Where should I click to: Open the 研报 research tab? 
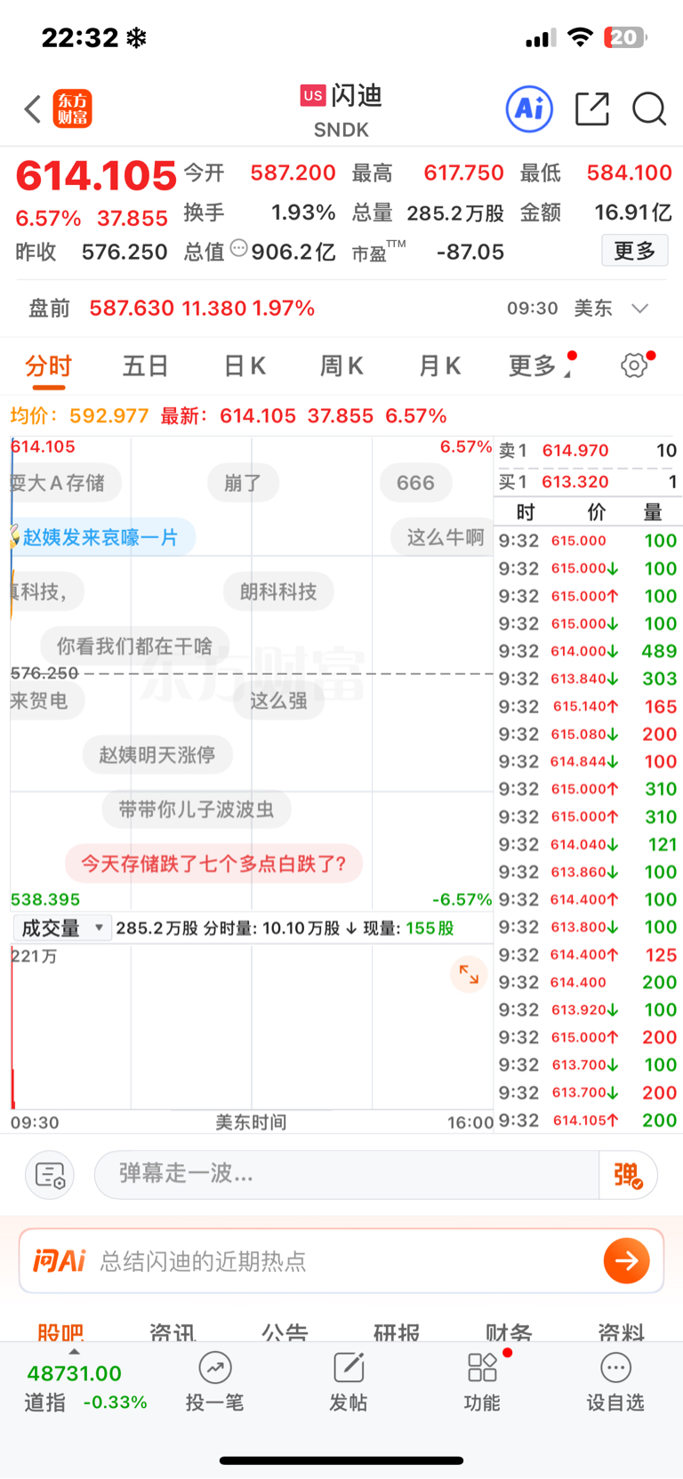coord(397,1331)
